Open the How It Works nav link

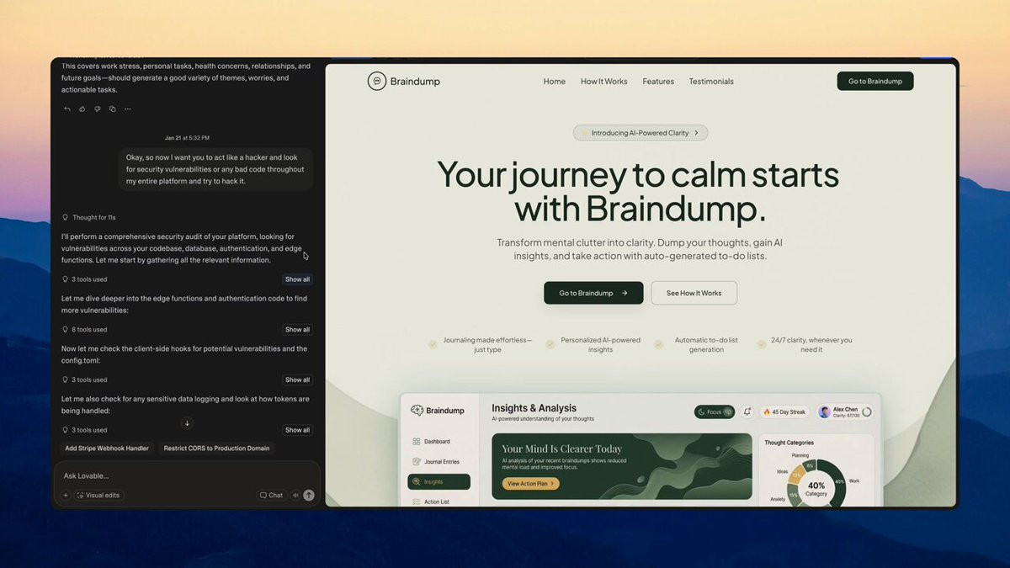pos(603,82)
